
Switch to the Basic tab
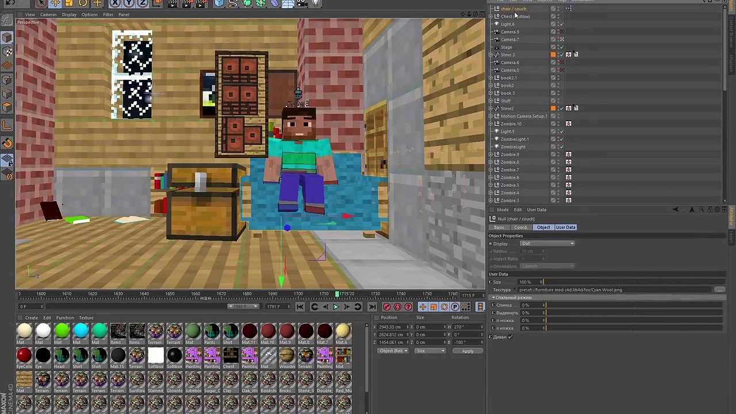[499, 228]
